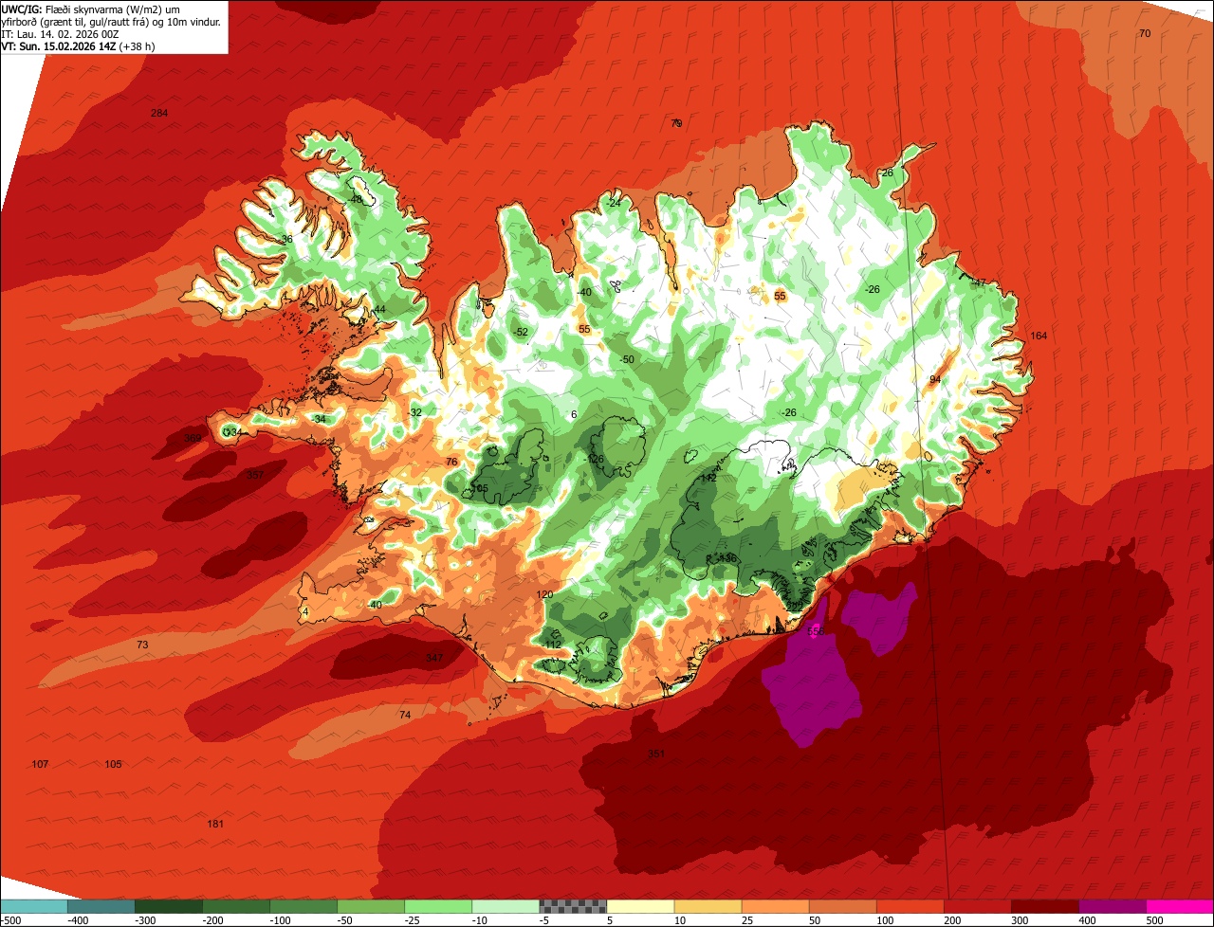Click the initial time 'IT: Lau. 14. 02. 2026 00Z'
This screenshot has width=1214, height=927.
[x=60, y=33]
